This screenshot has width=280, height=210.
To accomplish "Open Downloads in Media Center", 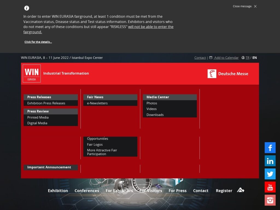I will point(170,115).
